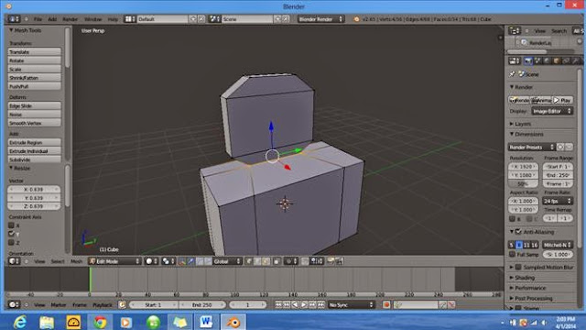Click the timeline preview range clock icon
The height and width of the screenshot is (330, 586).
pos(122,305)
